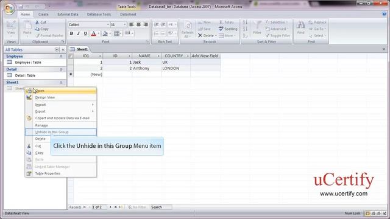Open the Employee : Table item
This screenshot has width=390, height=219.
point(35,62)
